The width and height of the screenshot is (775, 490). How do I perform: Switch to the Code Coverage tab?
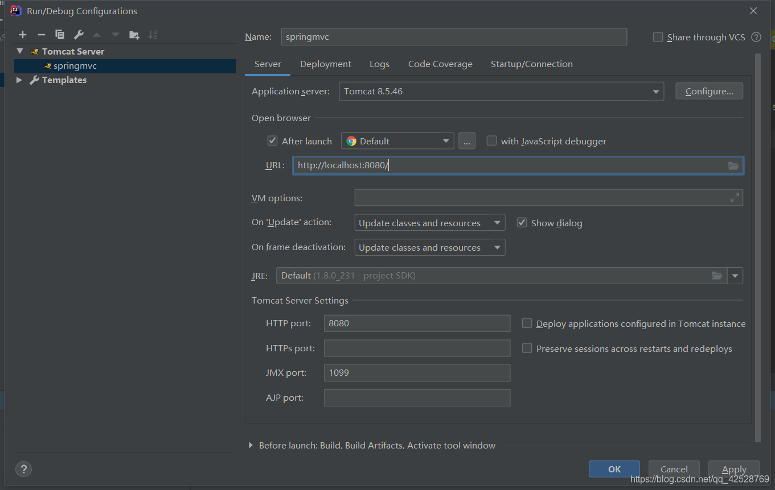click(x=440, y=64)
